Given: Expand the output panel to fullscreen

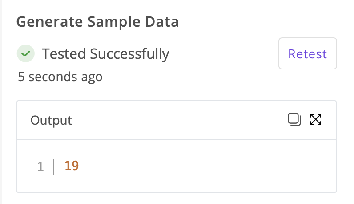Looking at the screenshot, I should (x=316, y=119).
